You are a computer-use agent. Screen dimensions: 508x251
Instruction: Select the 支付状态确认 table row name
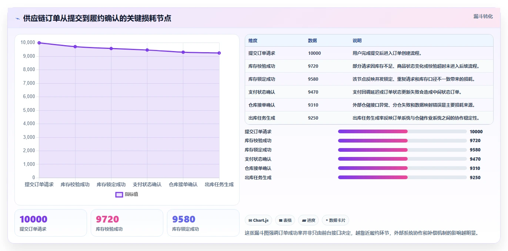pyautogui.click(x=262, y=92)
